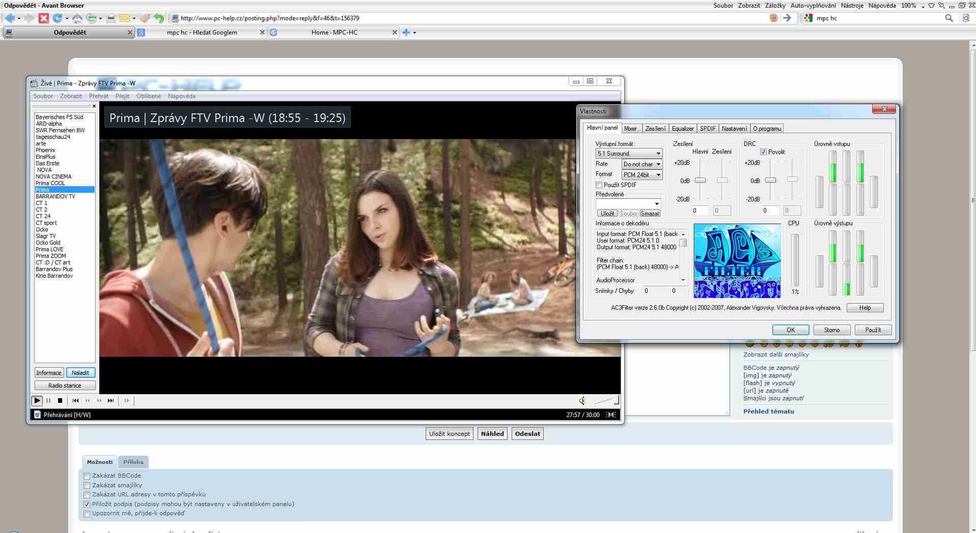This screenshot has height=533, width=976.
Task: Toggle the DRC Povolit checkbox
Action: pyautogui.click(x=763, y=152)
